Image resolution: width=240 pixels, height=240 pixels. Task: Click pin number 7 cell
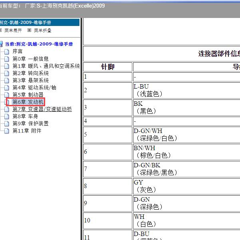pos(107,169)
